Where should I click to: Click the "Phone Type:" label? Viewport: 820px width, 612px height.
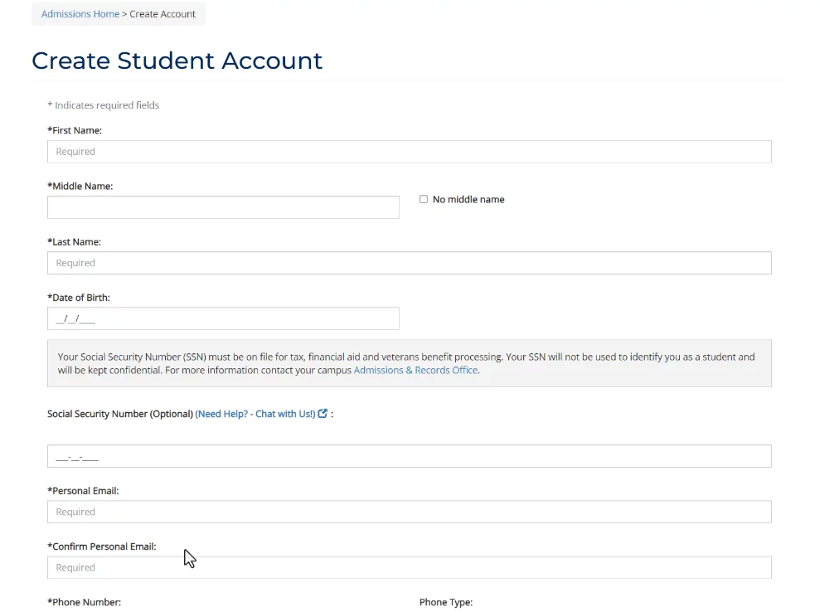[446, 602]
